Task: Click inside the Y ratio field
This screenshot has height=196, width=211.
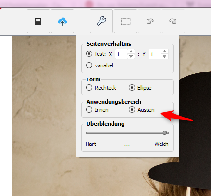Action: click(155, 54)
